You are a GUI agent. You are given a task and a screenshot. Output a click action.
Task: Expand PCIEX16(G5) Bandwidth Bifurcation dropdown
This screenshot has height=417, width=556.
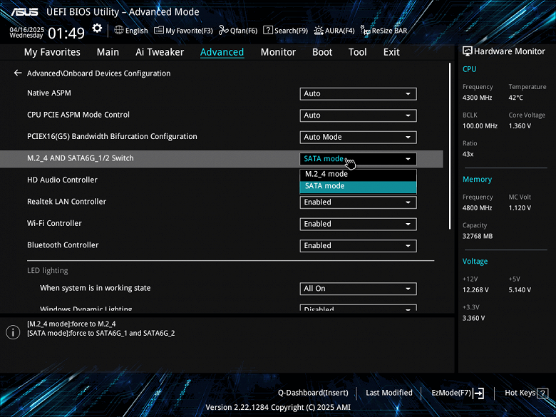coord(358,137)
